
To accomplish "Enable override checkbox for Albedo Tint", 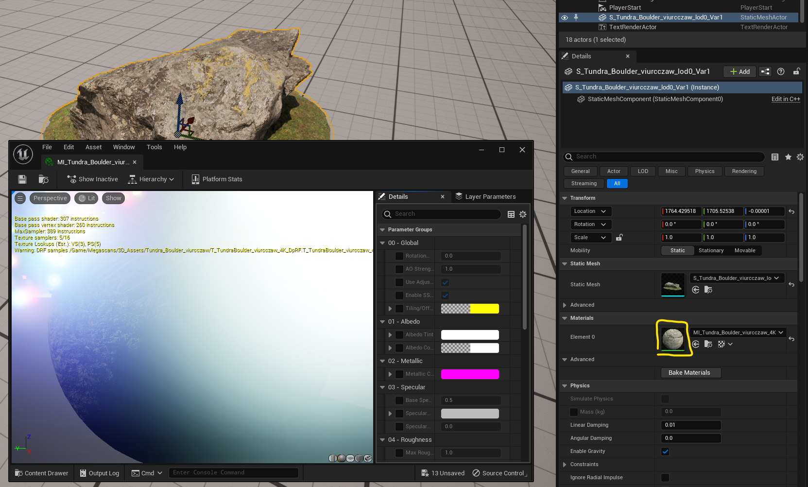I will click(399, 335).
